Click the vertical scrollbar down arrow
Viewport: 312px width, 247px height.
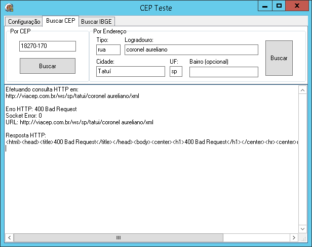pos(302,229)
